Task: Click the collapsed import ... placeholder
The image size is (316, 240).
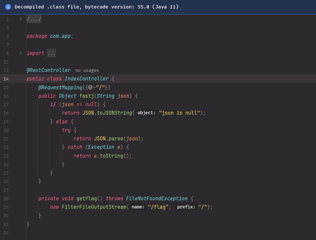Action: pyautogui.click(x=51, y=53)
